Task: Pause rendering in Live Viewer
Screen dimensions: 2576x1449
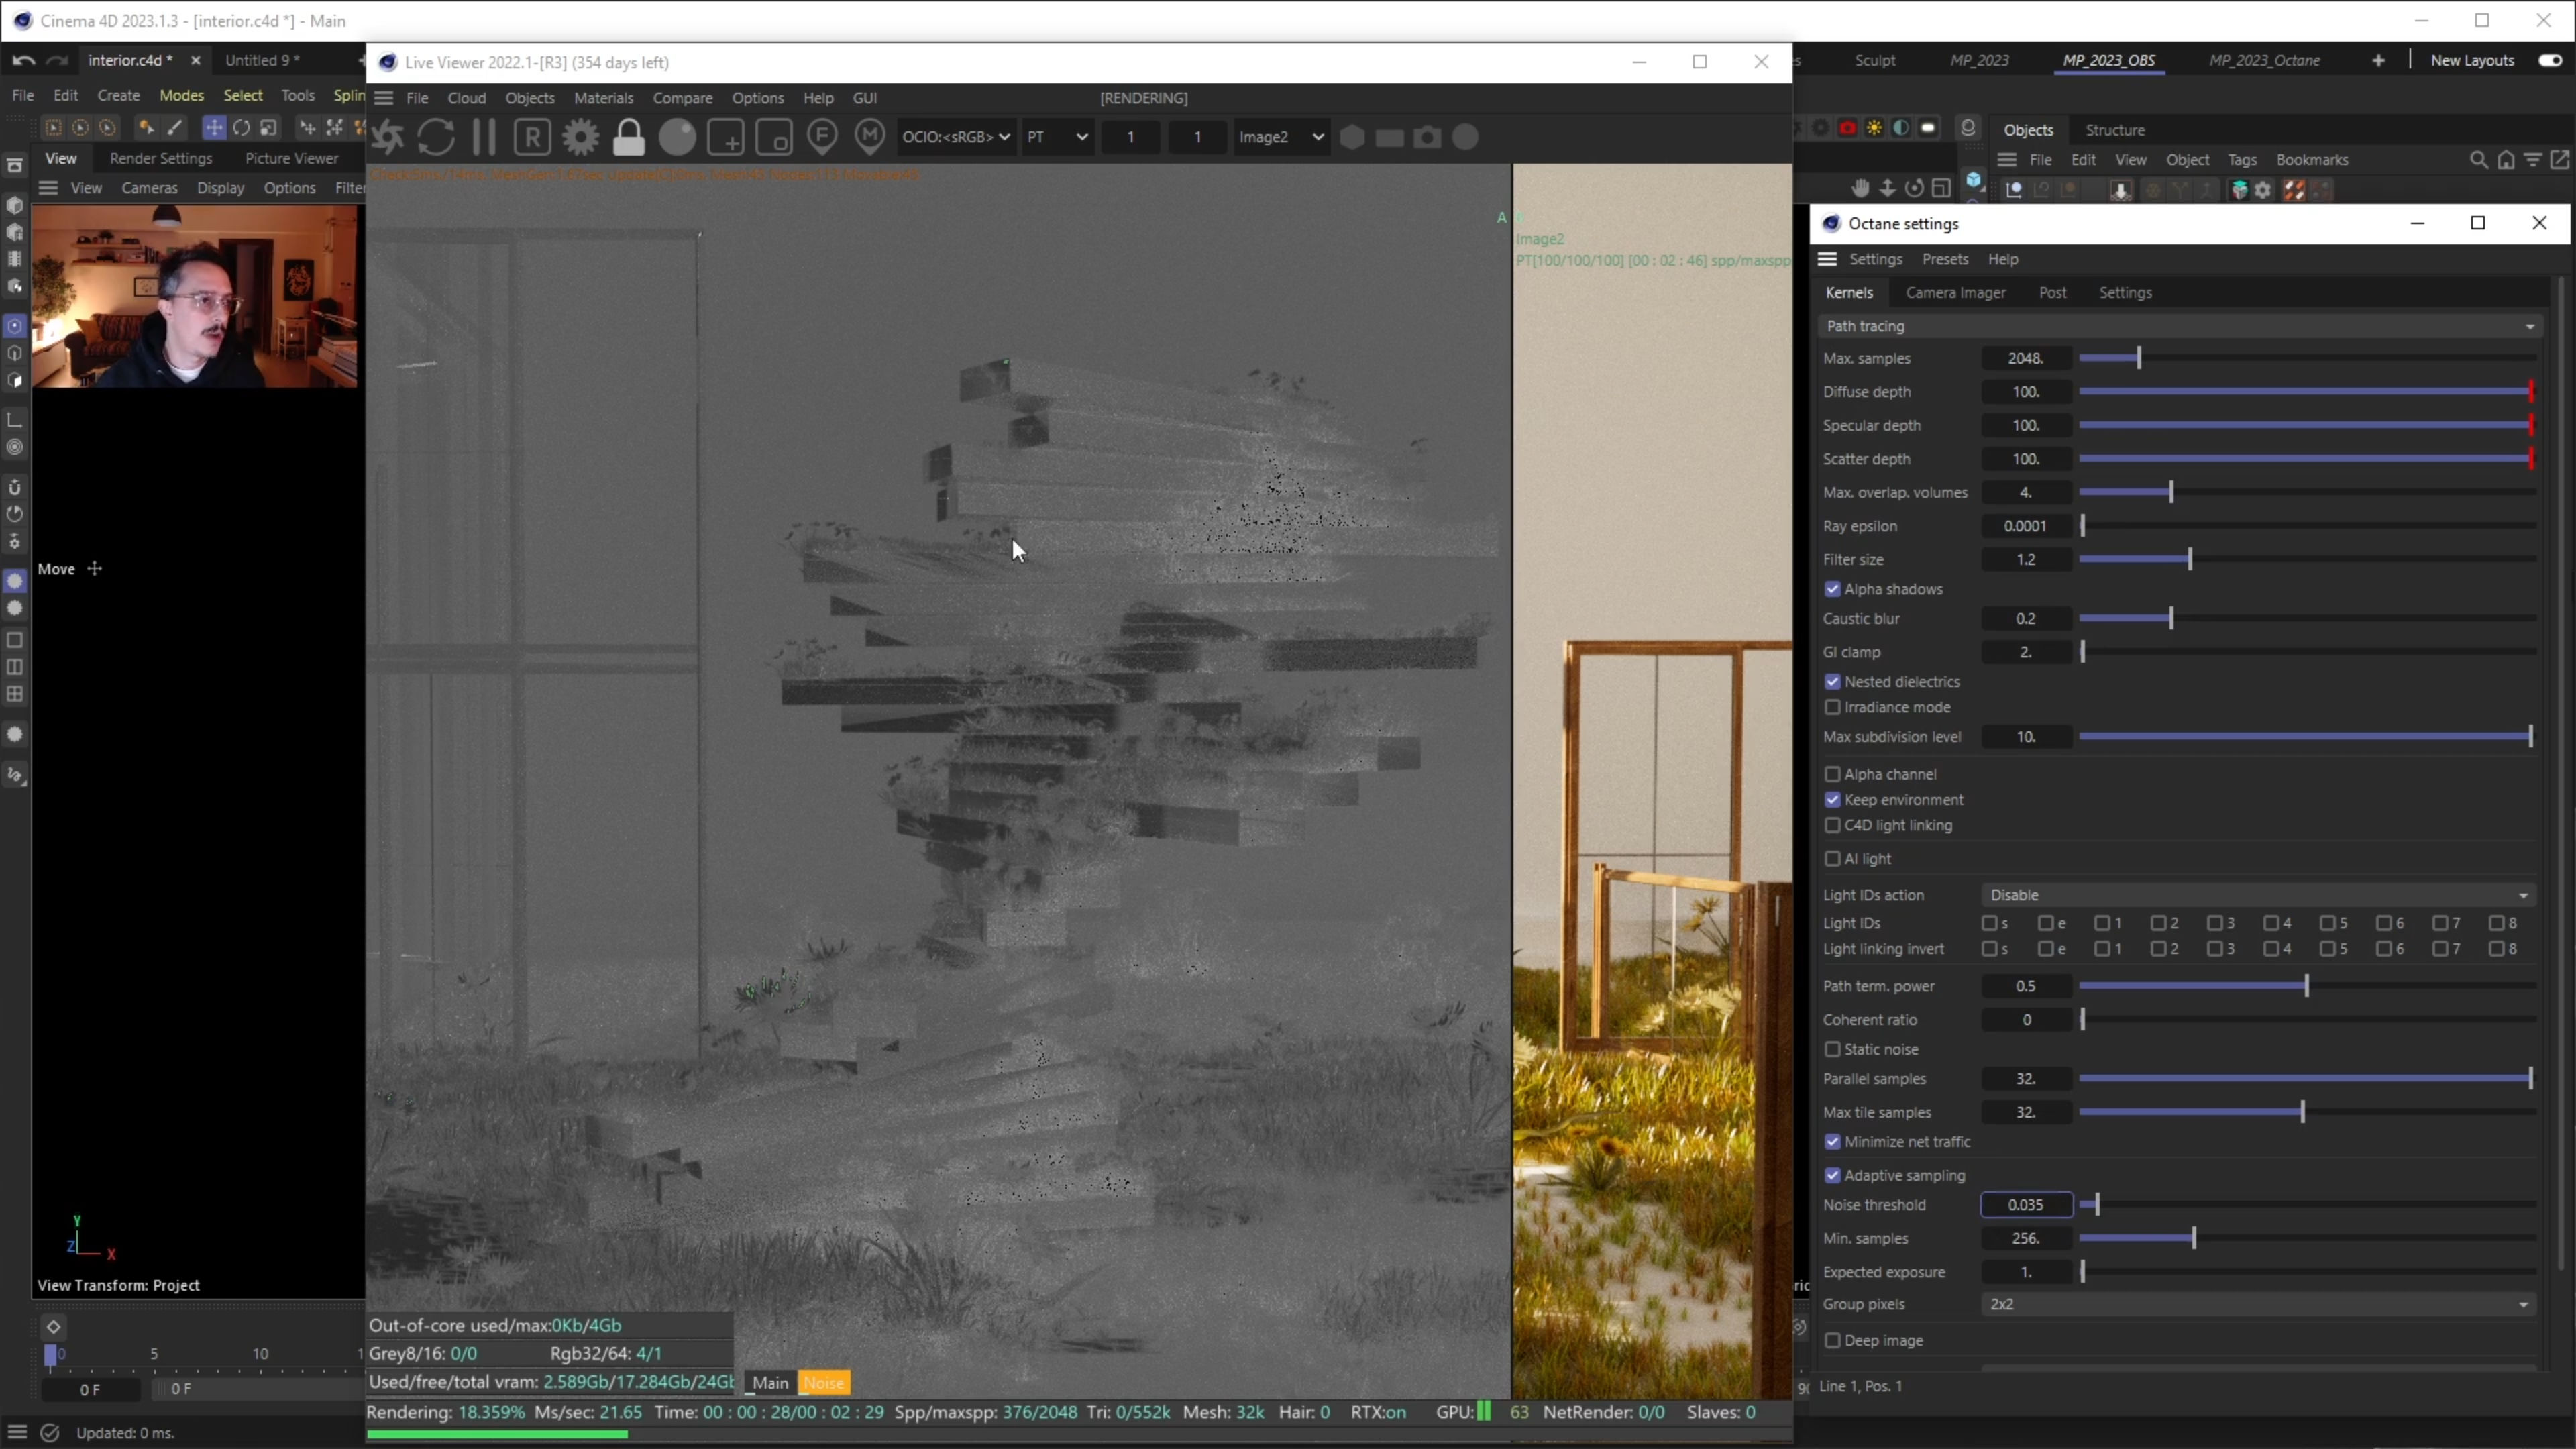Action: pos(484,137)
